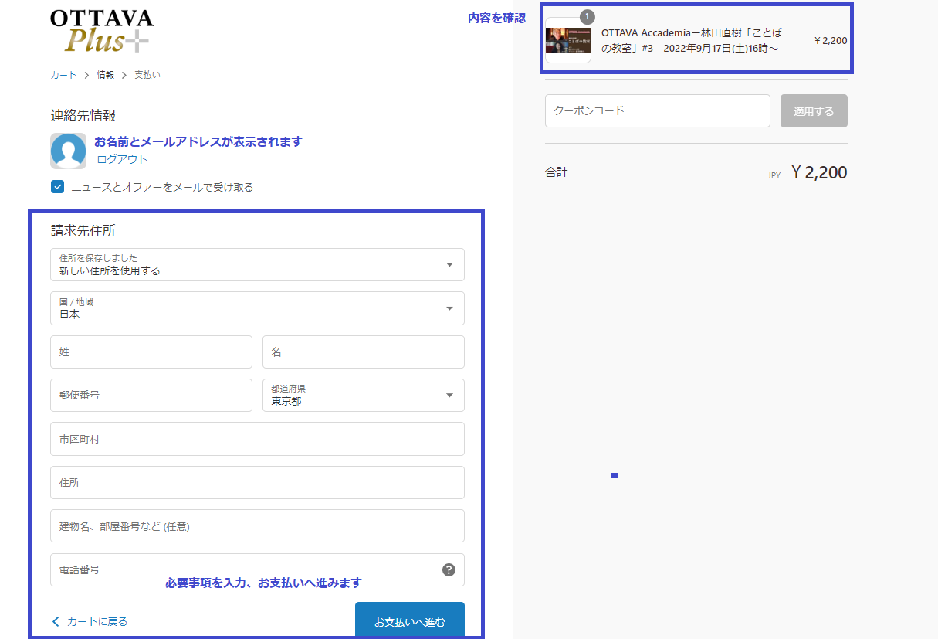Expand the 国 / 地域 country dropdown
This screenshot has height=639, width=938.
click(x=257, y=308)
